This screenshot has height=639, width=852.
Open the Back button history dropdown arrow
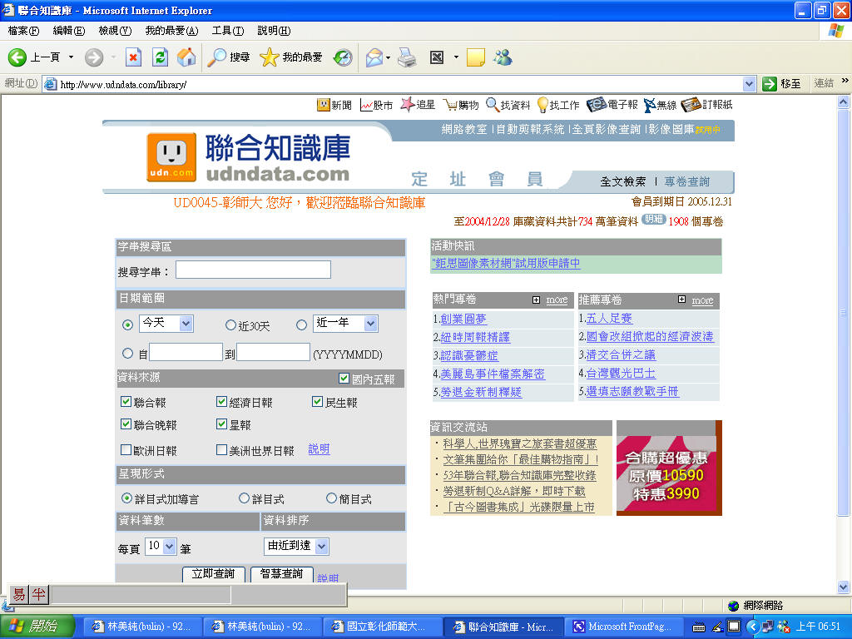click(71, 57)
